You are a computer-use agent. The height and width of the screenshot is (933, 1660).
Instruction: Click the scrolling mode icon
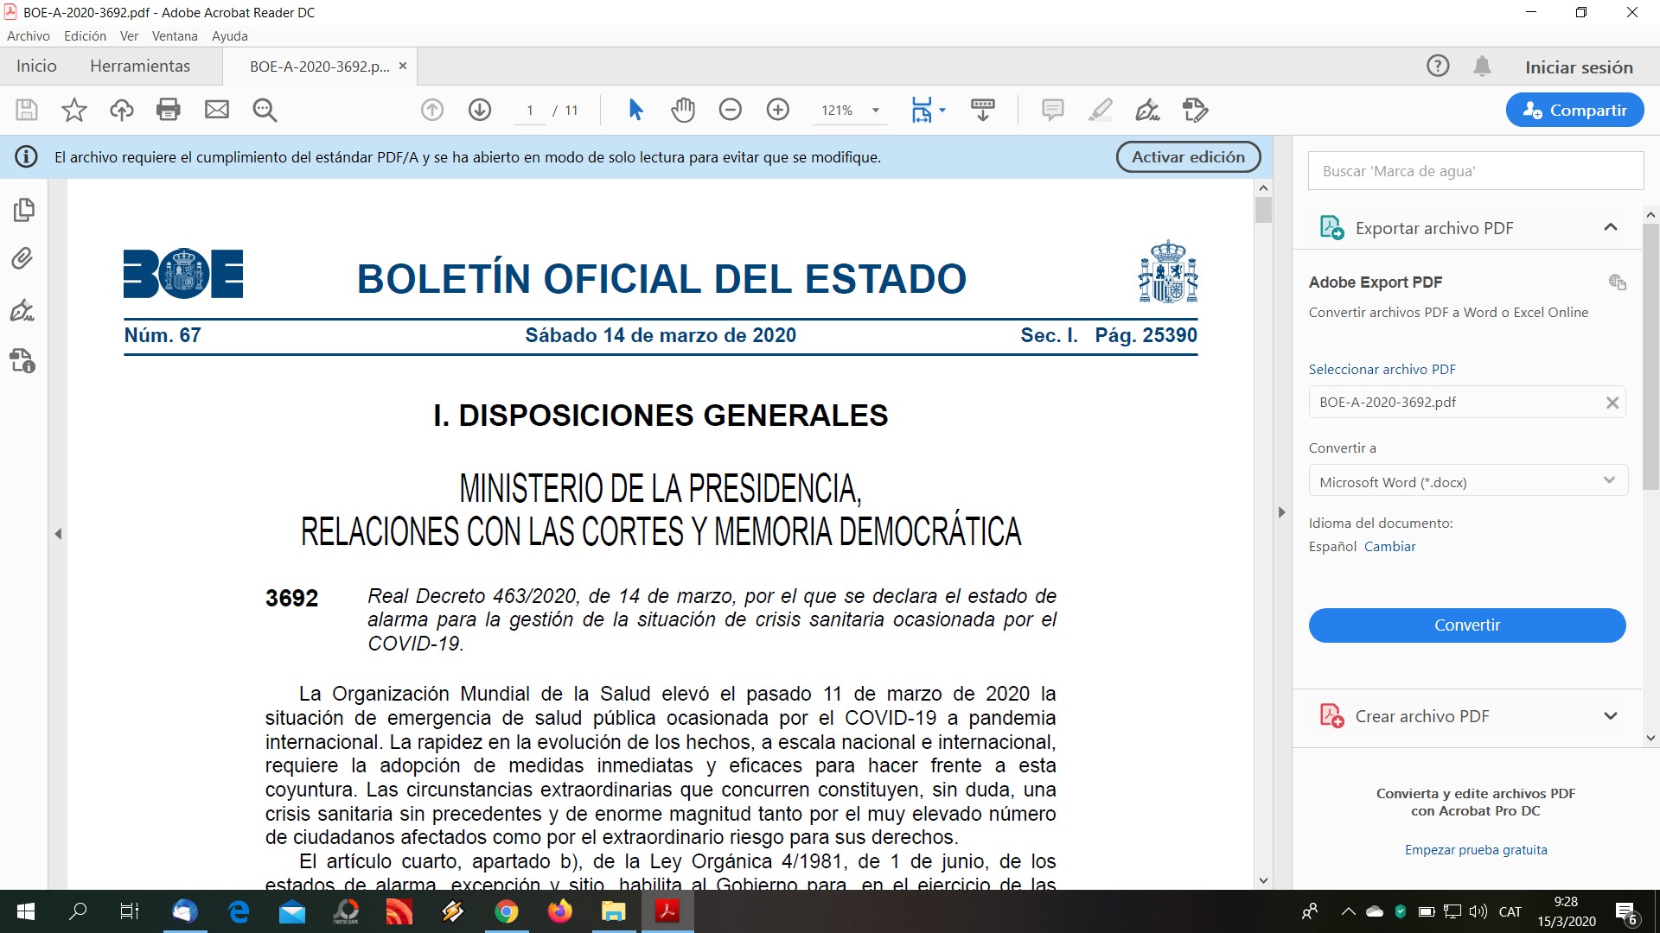[x=983, y=110]
